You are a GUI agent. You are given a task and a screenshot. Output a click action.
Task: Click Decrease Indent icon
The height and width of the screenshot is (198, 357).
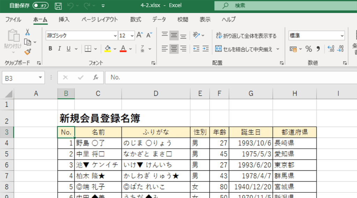click(196, 49)
